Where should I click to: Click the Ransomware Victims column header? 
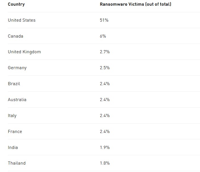(x=135, y=4)
